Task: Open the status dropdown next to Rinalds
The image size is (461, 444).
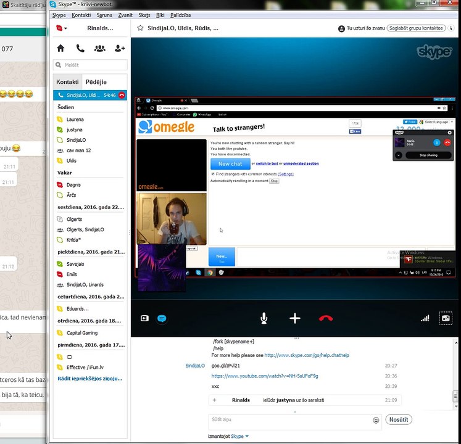Action: (x=62, y=28)
